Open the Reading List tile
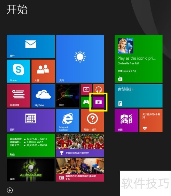This screenshot has height=196, width=171. tap(18, 96)
